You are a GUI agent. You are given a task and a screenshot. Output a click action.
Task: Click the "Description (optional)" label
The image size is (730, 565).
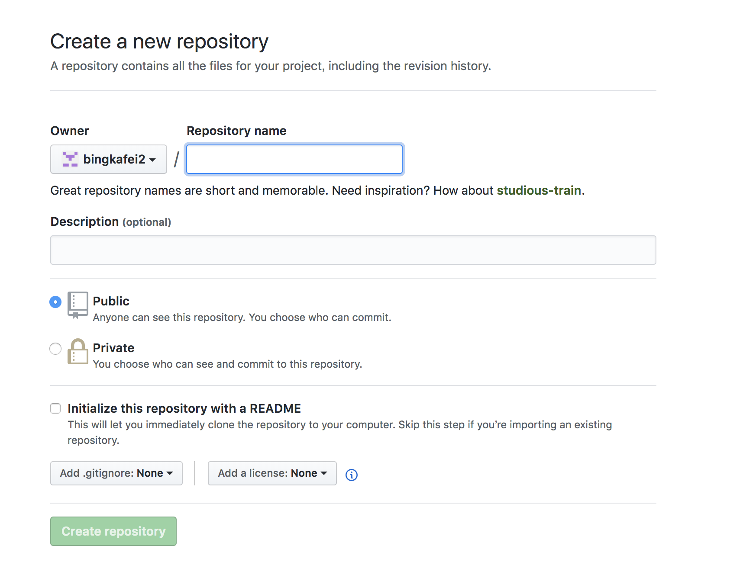click(110, 222)
